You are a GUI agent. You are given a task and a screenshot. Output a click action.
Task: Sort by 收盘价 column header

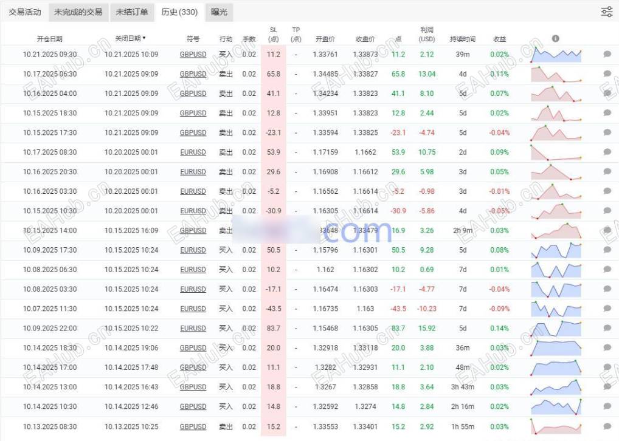click(365, 39)
